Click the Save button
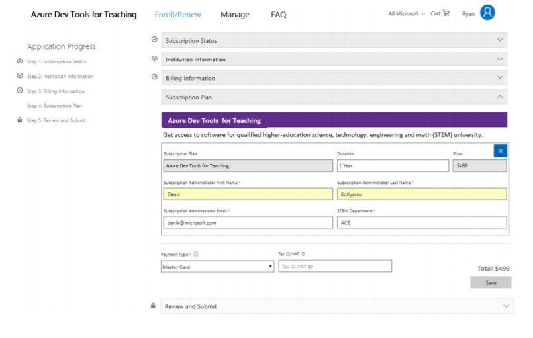The width and height of the screenshot is (533, 338). 491,282
